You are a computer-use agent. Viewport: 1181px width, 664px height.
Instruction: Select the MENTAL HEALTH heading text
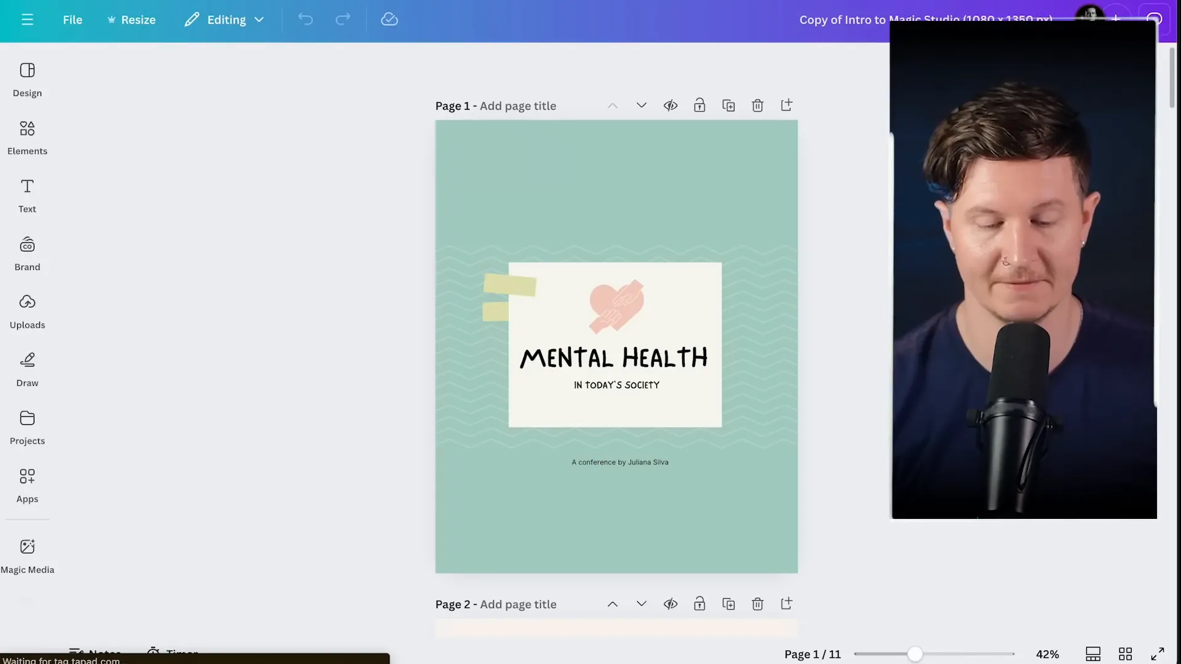614,357
